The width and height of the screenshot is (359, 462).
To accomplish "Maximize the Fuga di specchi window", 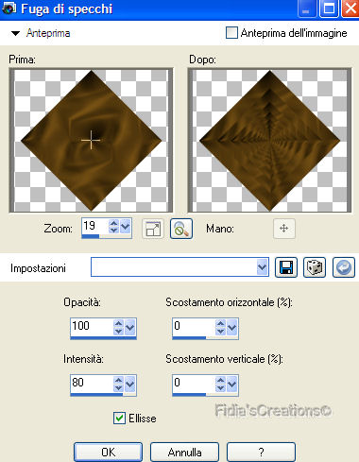I will click(x=329, y=9).
